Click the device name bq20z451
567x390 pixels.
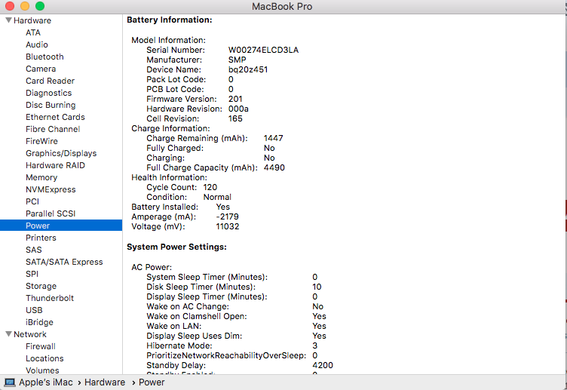(x=248, y=69)
